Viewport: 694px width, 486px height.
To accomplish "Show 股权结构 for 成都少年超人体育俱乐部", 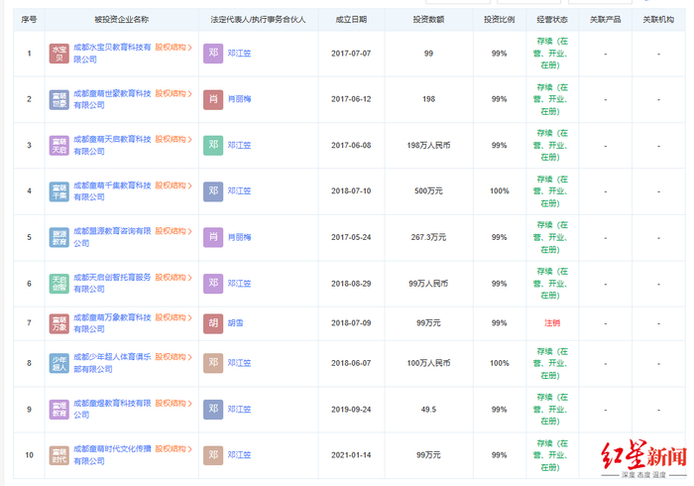I will point(173,357).
